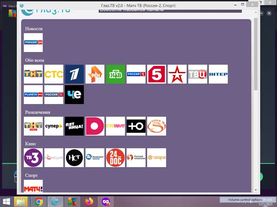277x207 pixels.
Task: Open File Explorer from the taskbar
Action: tap(21, 202)
